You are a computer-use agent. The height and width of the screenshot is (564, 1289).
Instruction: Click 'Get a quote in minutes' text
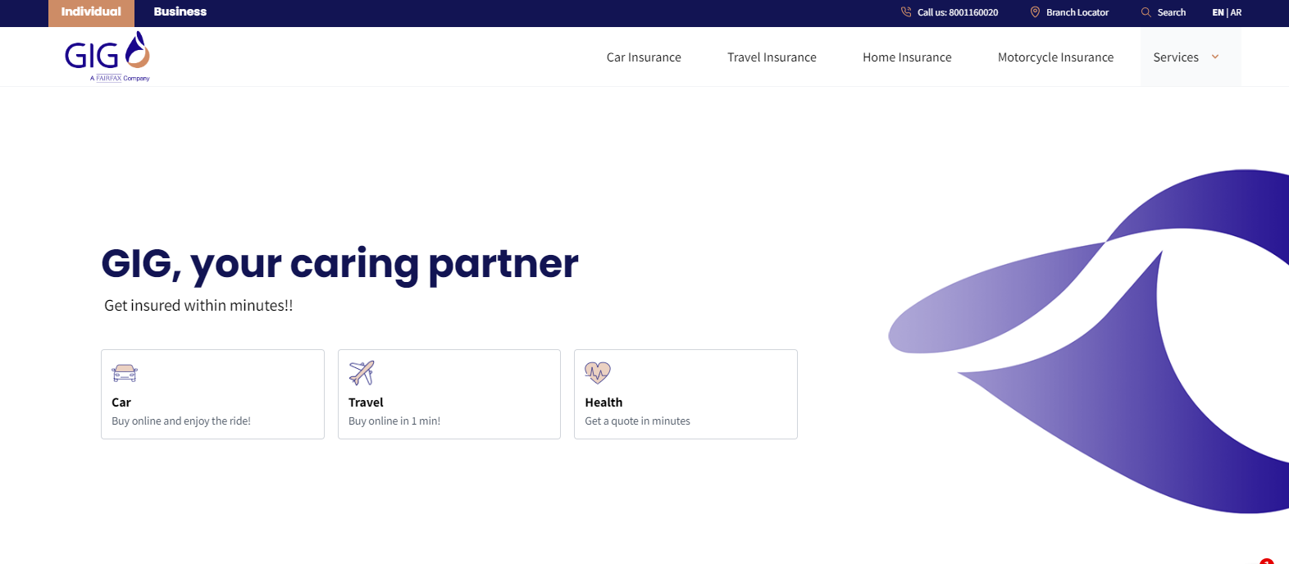[637, 421]
